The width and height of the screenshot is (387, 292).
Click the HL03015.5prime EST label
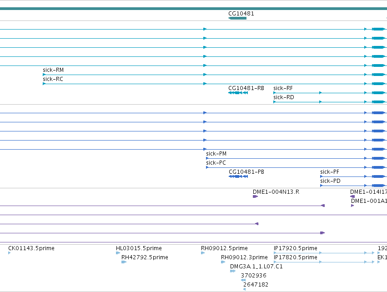tap(139, 248)
